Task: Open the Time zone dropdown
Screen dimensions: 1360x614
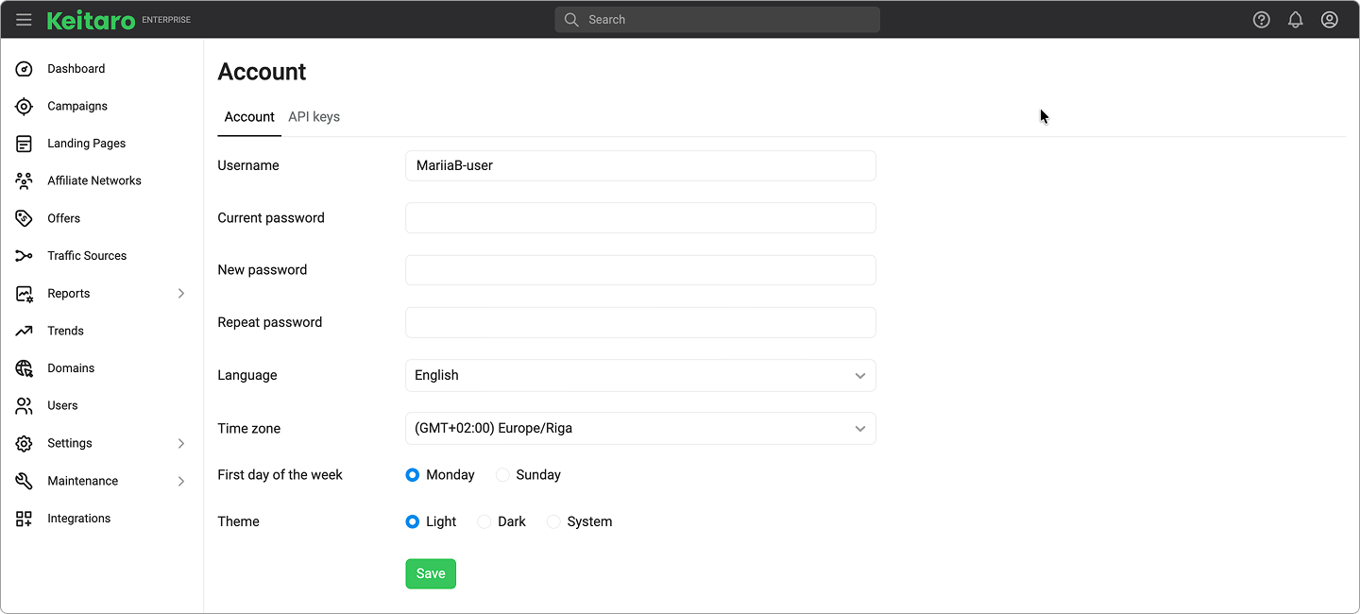Action: pyautogui.click(x=639, y=428)
